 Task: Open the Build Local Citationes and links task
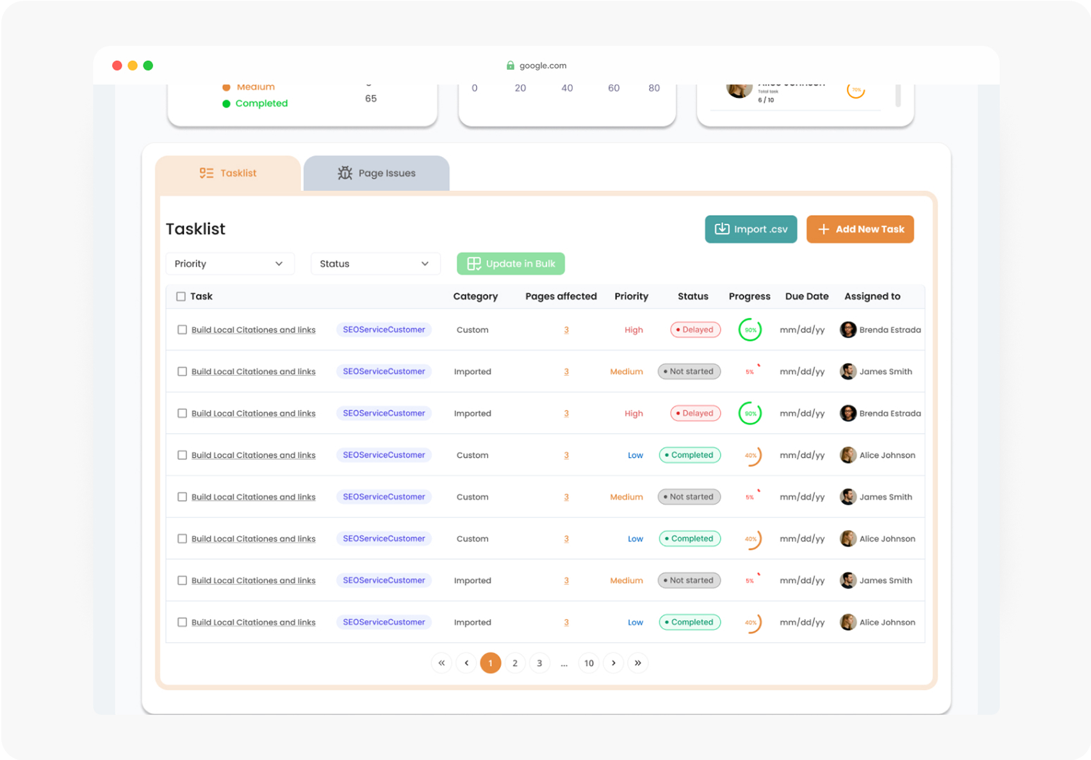(253, 329)
